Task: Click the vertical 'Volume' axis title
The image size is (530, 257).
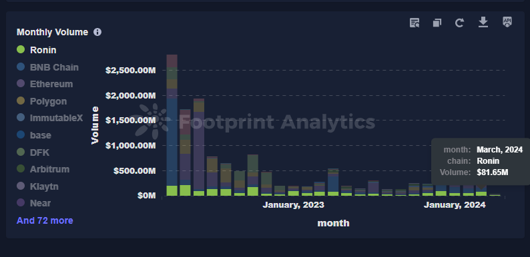Action: coord(95,125)
